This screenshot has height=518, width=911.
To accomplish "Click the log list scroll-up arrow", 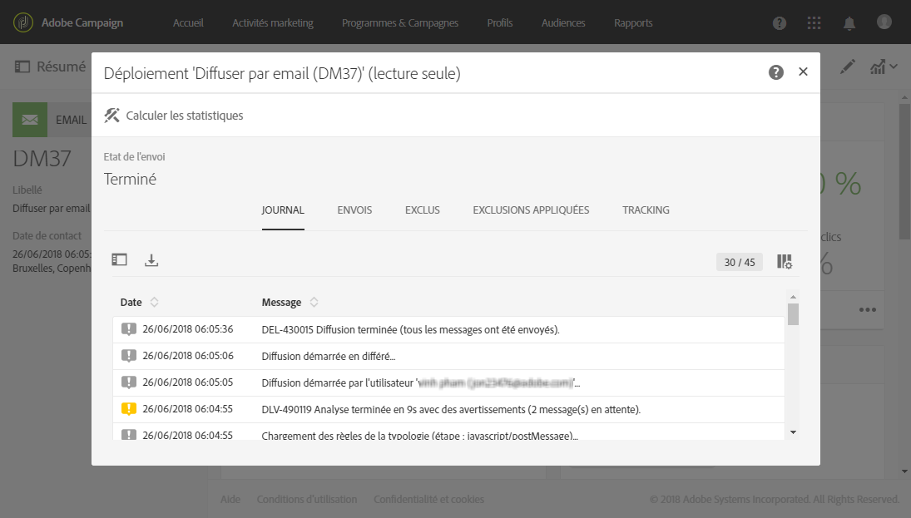I will [x=793, y=297].
